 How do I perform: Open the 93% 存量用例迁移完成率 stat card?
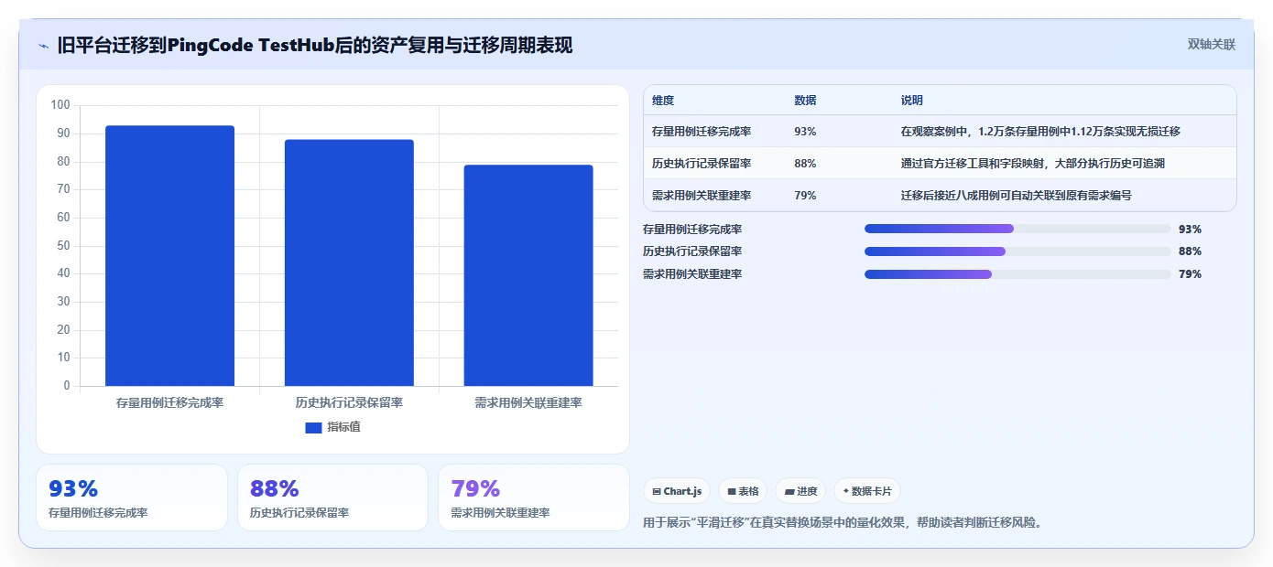[132, 497]
